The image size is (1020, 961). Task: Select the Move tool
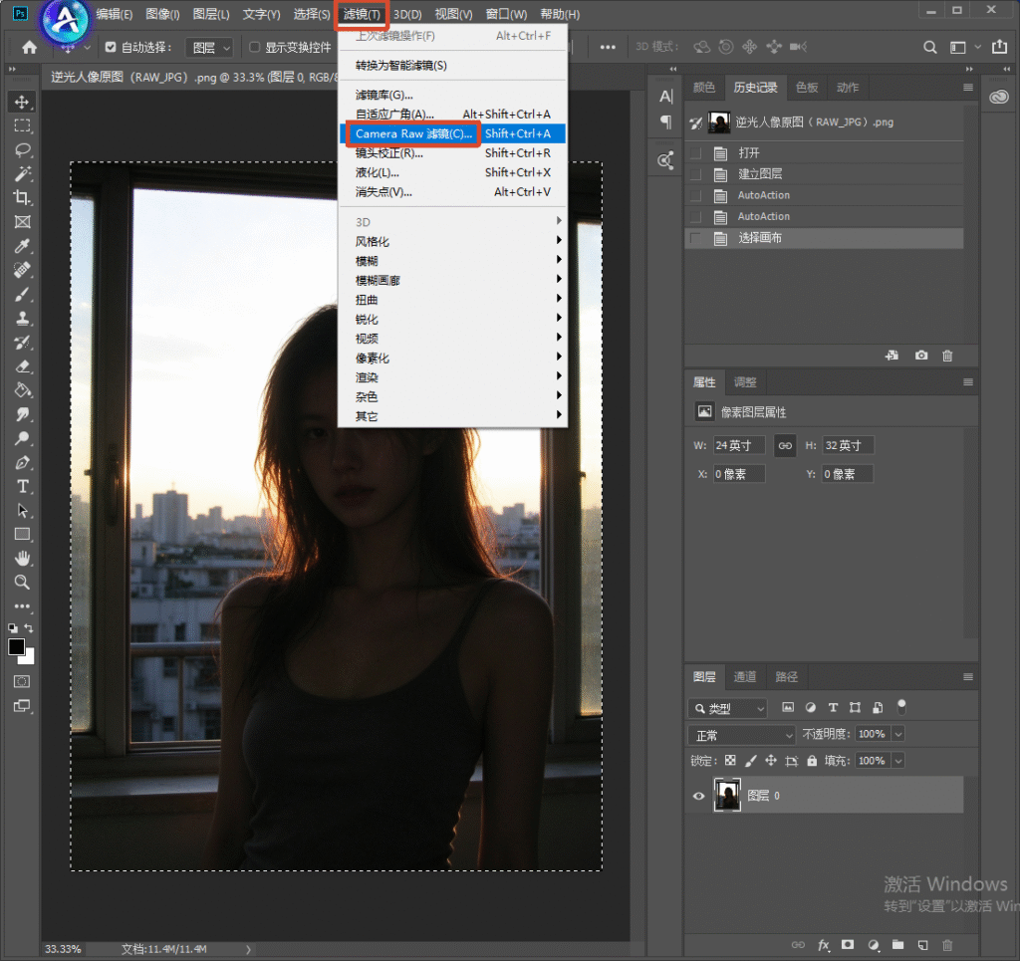coord(22,103)
